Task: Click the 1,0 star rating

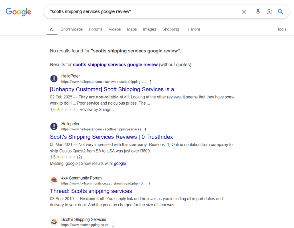Action: 63,109
